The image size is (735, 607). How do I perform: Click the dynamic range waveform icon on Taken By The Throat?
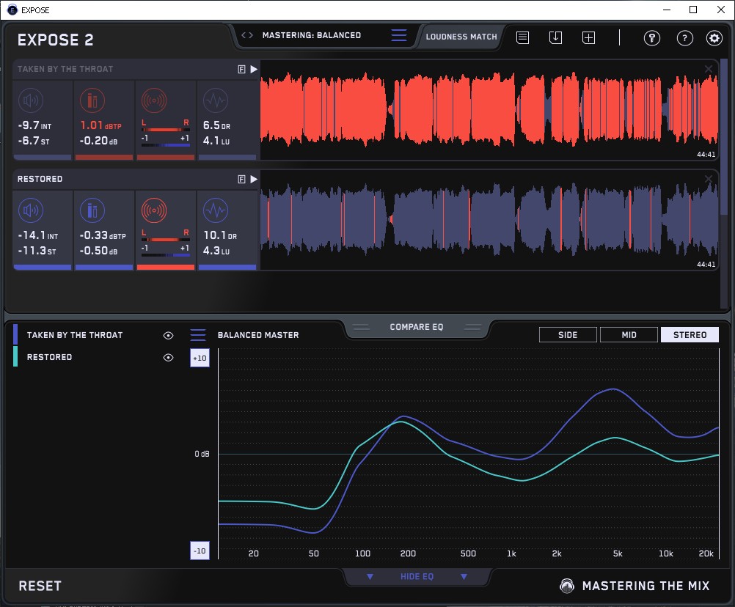point(215,100)
